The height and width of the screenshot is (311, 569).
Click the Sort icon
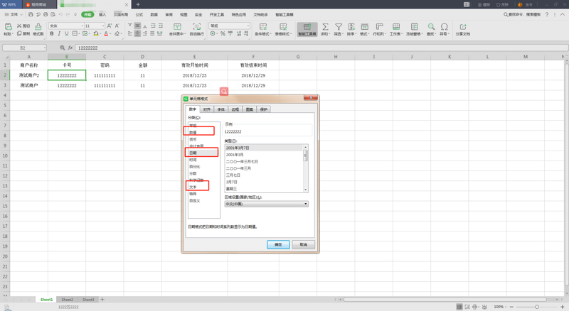(x=351, y=27)
